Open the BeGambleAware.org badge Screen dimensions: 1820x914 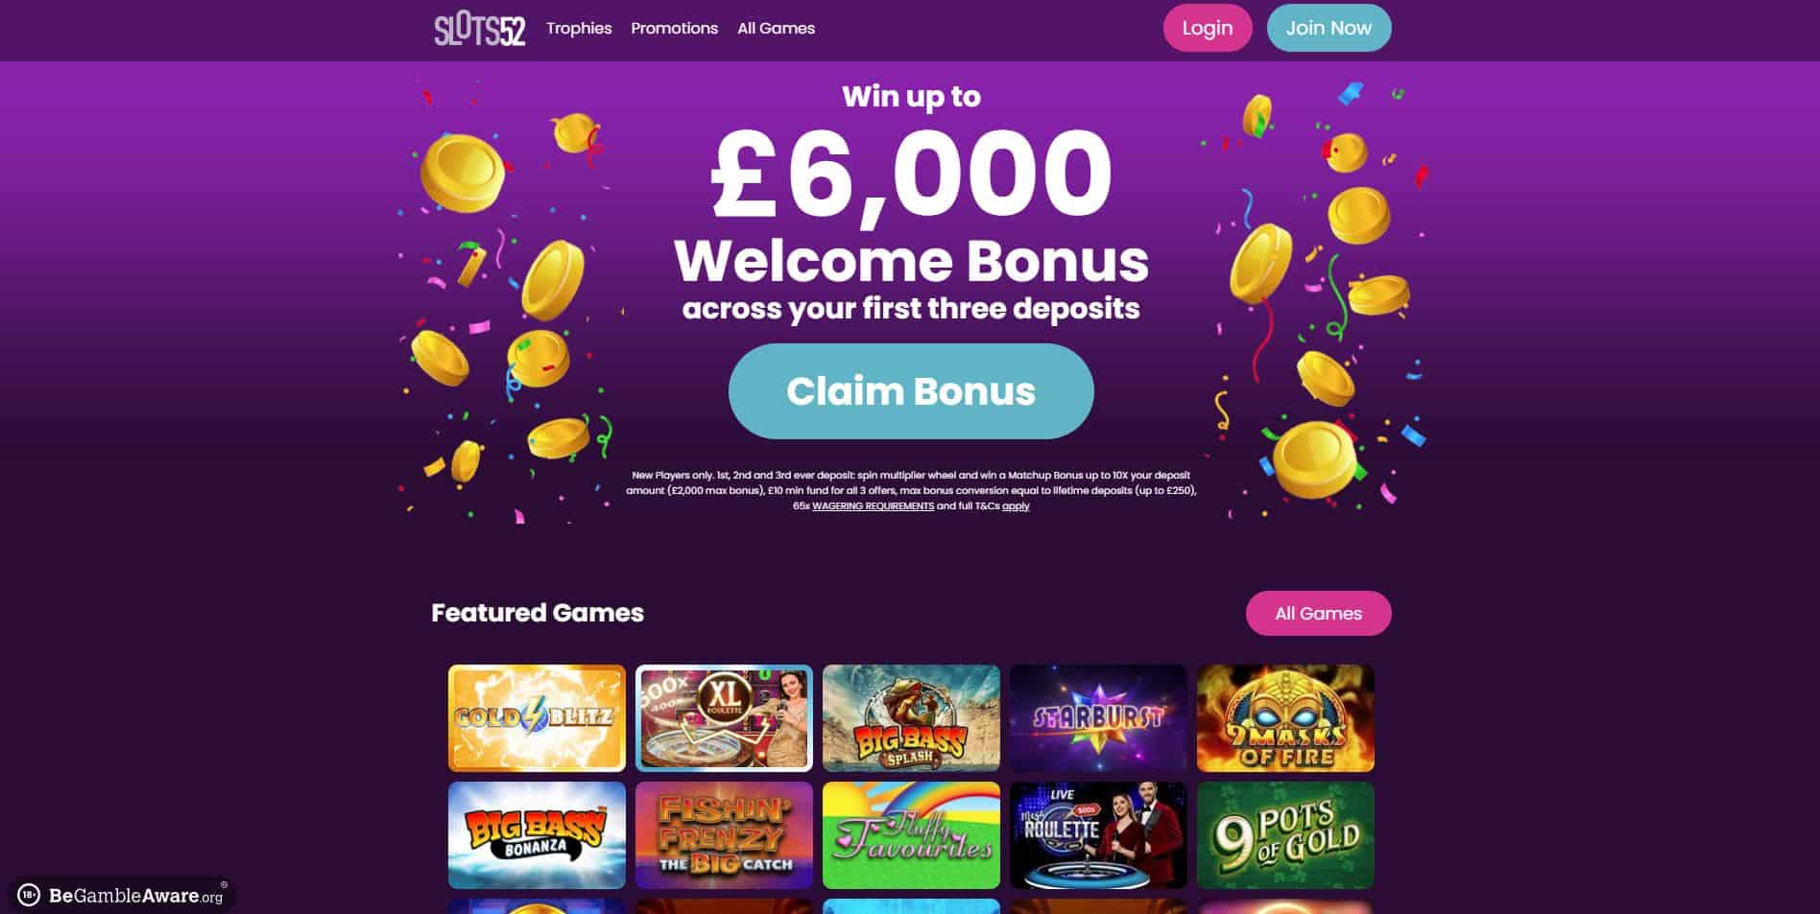[120, 895]
